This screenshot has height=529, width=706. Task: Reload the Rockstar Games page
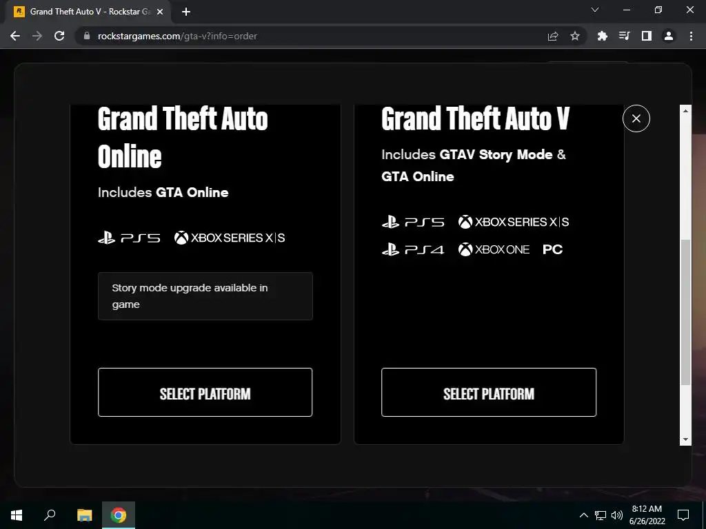pos(59,36)
